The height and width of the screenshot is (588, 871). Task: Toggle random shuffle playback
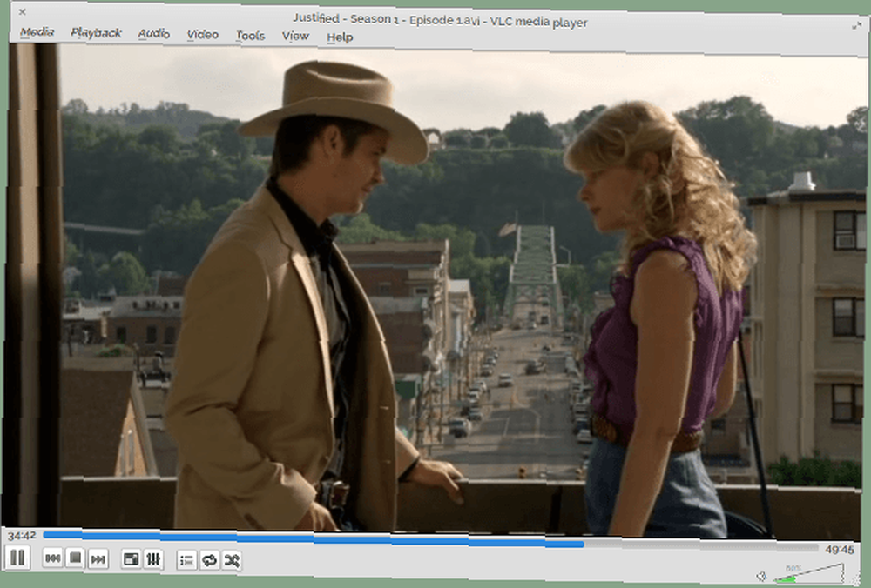click(232, 561)
